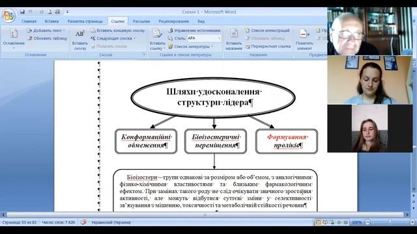Open Список иллюстраций dialog
The image size is (417, 234).
[267, 31]
